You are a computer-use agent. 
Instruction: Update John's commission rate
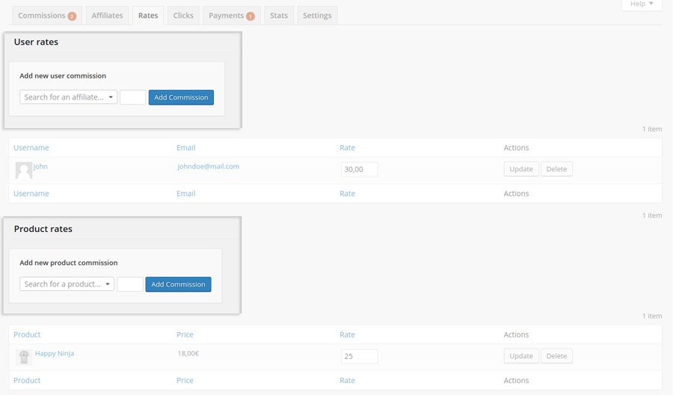(x=520, y=169)
